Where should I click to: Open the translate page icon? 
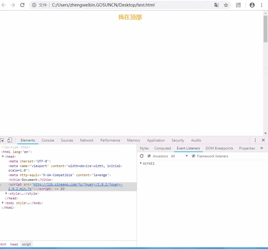coord(216,5)
